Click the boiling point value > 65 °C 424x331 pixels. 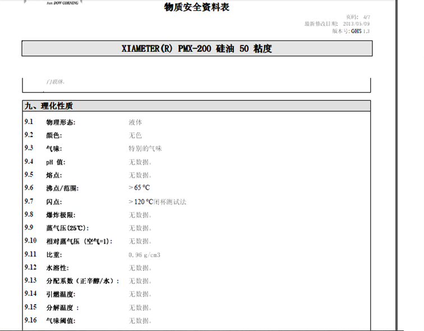point(139,188)
